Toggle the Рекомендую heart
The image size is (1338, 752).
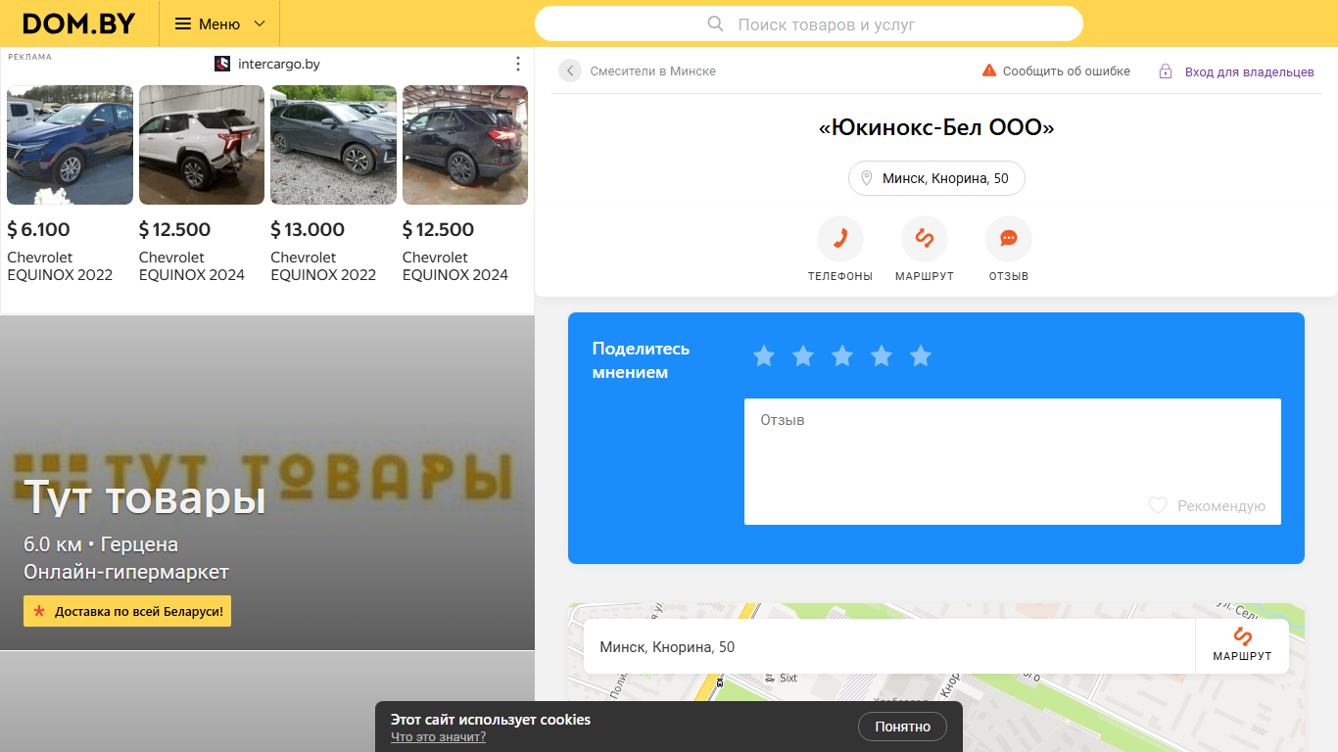click(1158, 506)
